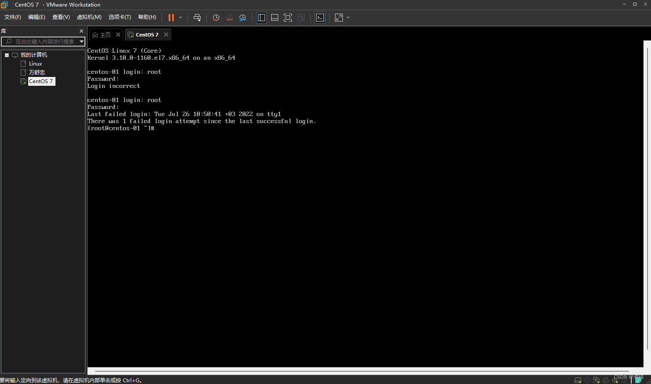Image resolution: width=651 pixels, height=384 pixels.
Task: Click the home icon on the 主页 tab
Action: pos(95,35)
